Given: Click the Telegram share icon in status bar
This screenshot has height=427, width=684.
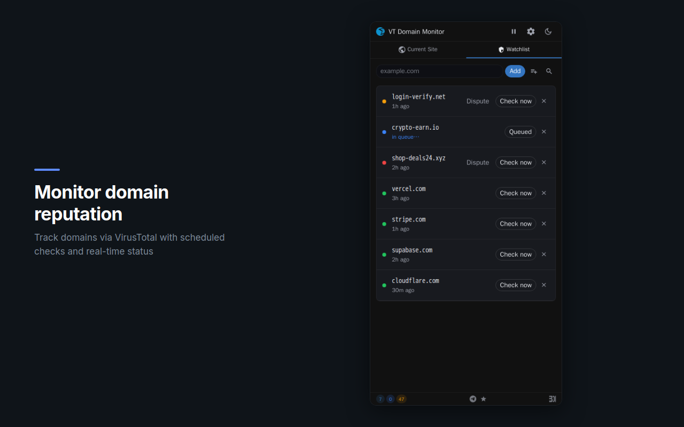Looking at the screenshot, I should point(472,399).
